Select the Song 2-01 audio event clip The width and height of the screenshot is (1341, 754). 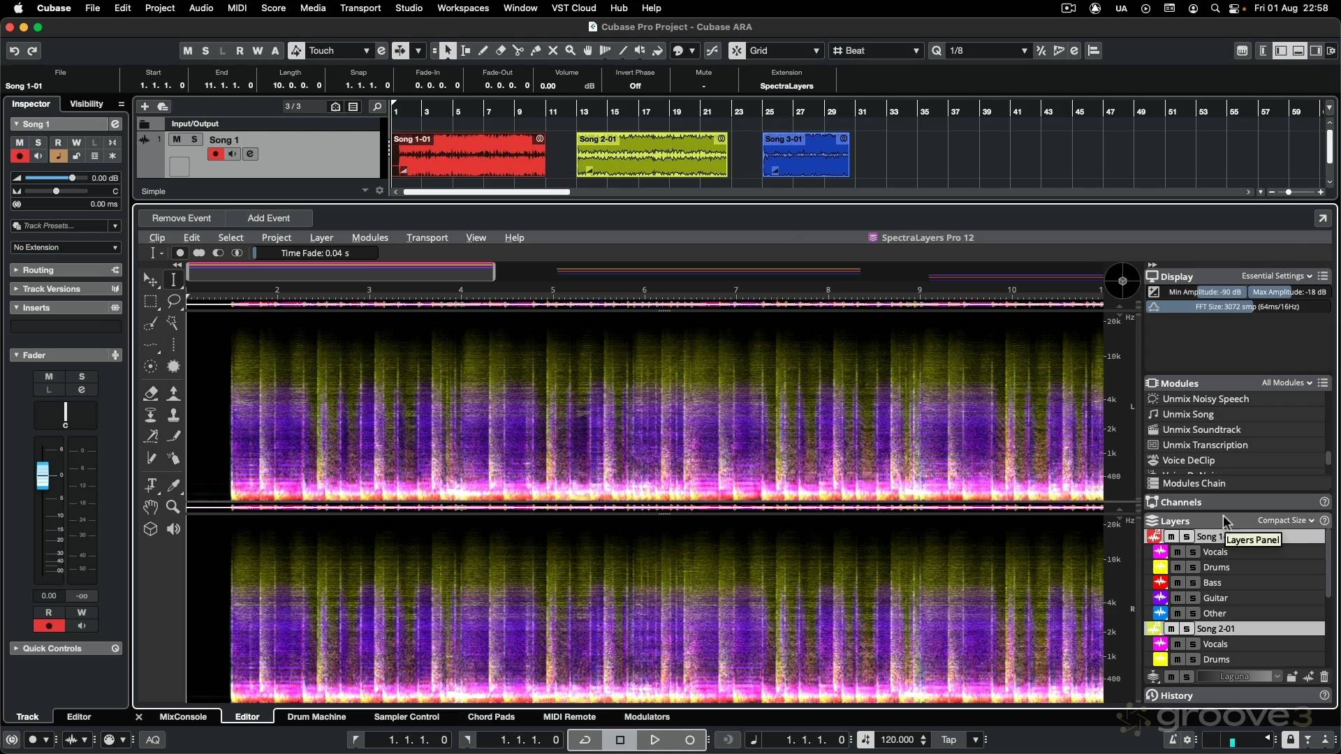[651, 157]
